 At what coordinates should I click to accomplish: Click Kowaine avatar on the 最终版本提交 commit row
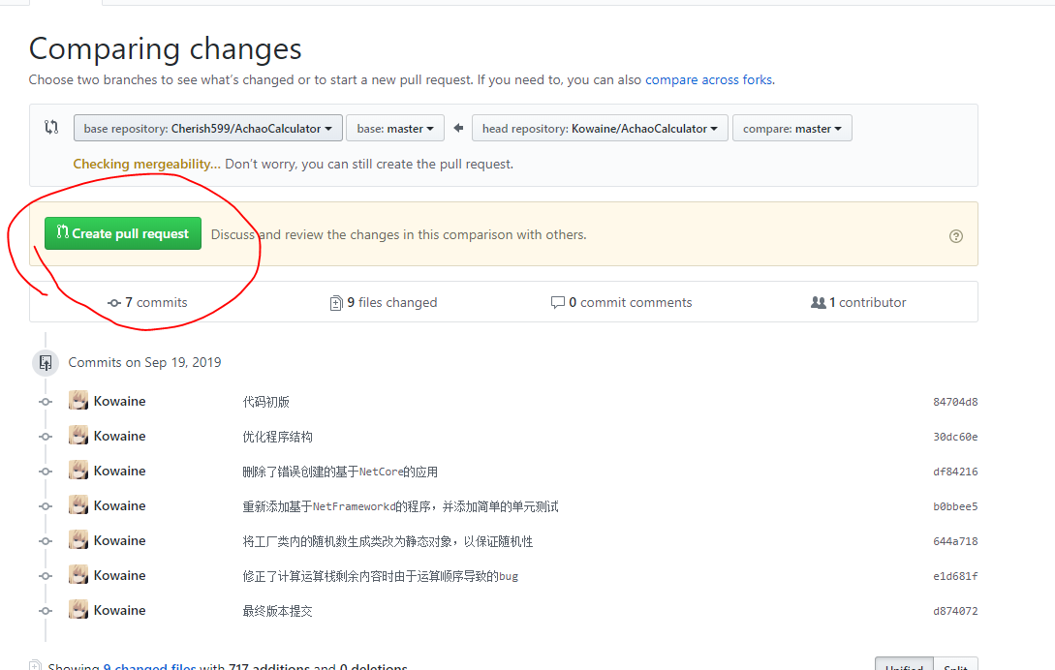[x=78, y=610]
